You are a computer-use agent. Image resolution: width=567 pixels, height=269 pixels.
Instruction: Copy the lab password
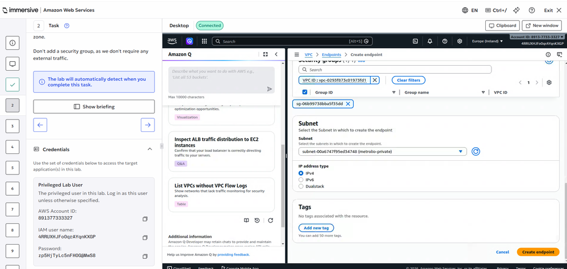coord(145,256)
